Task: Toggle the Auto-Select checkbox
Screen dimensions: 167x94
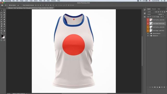Action: (x=10, y=5)
